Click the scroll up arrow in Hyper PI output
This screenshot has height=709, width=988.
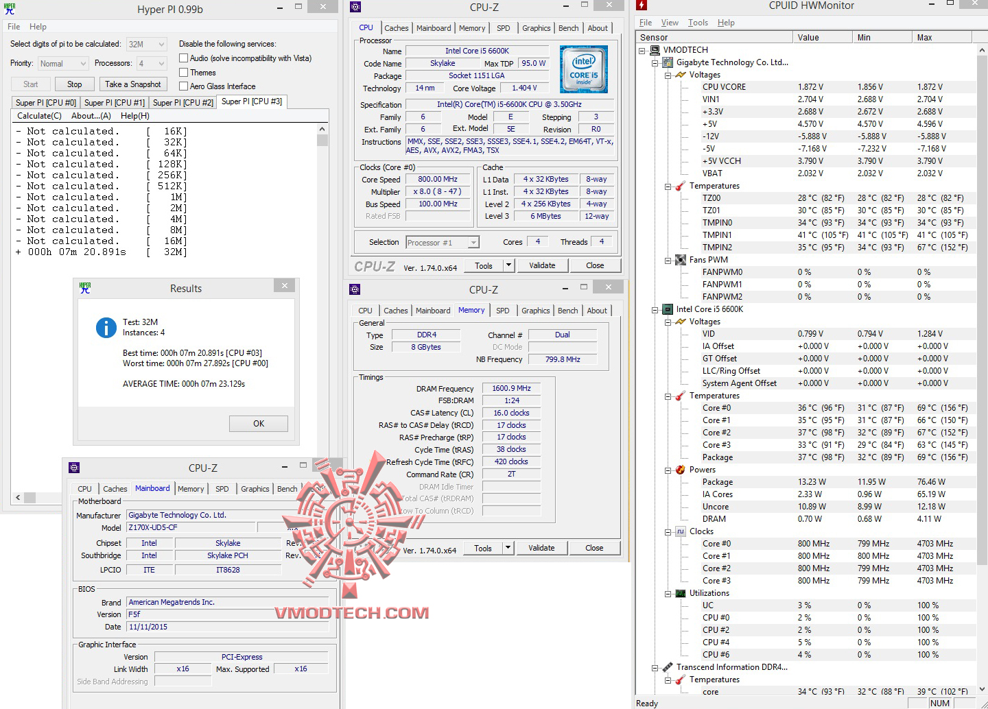click(x=322, y=129)
